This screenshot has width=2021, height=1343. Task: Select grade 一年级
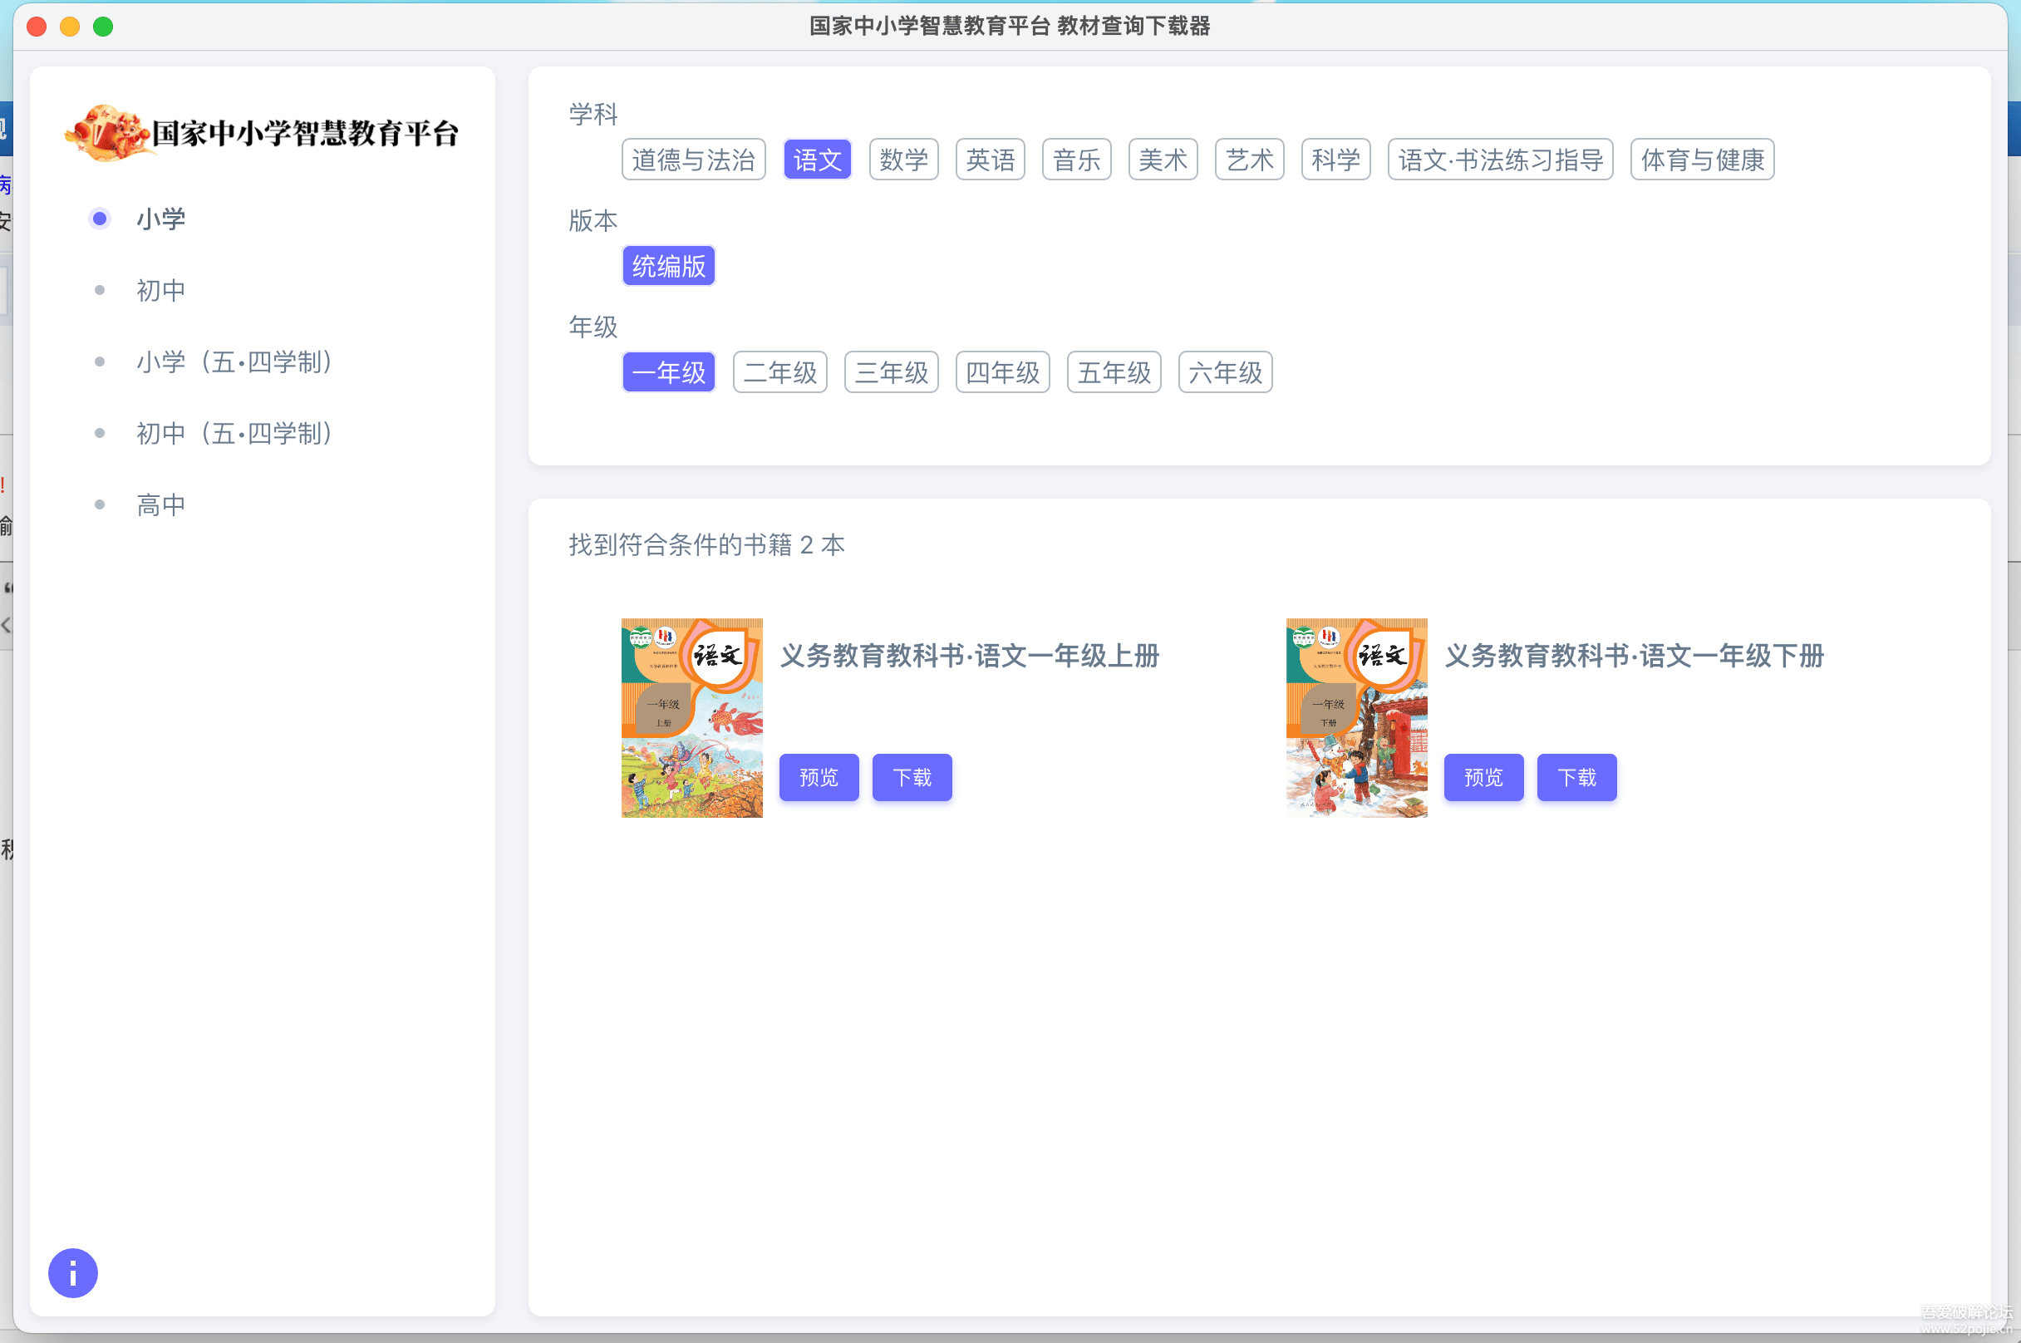click(669, 371)
